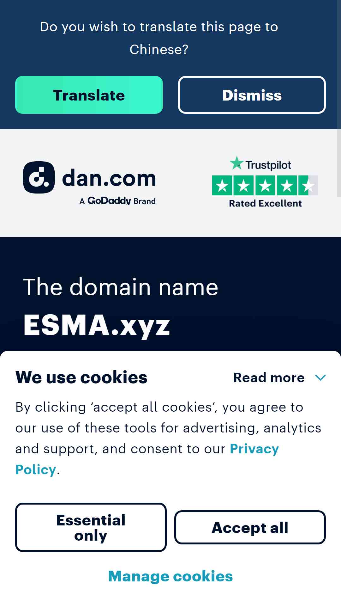Click the GoDaddy Brand wordmark
Image resolution: width=341 pixels, height=607 pixels.
117,201
